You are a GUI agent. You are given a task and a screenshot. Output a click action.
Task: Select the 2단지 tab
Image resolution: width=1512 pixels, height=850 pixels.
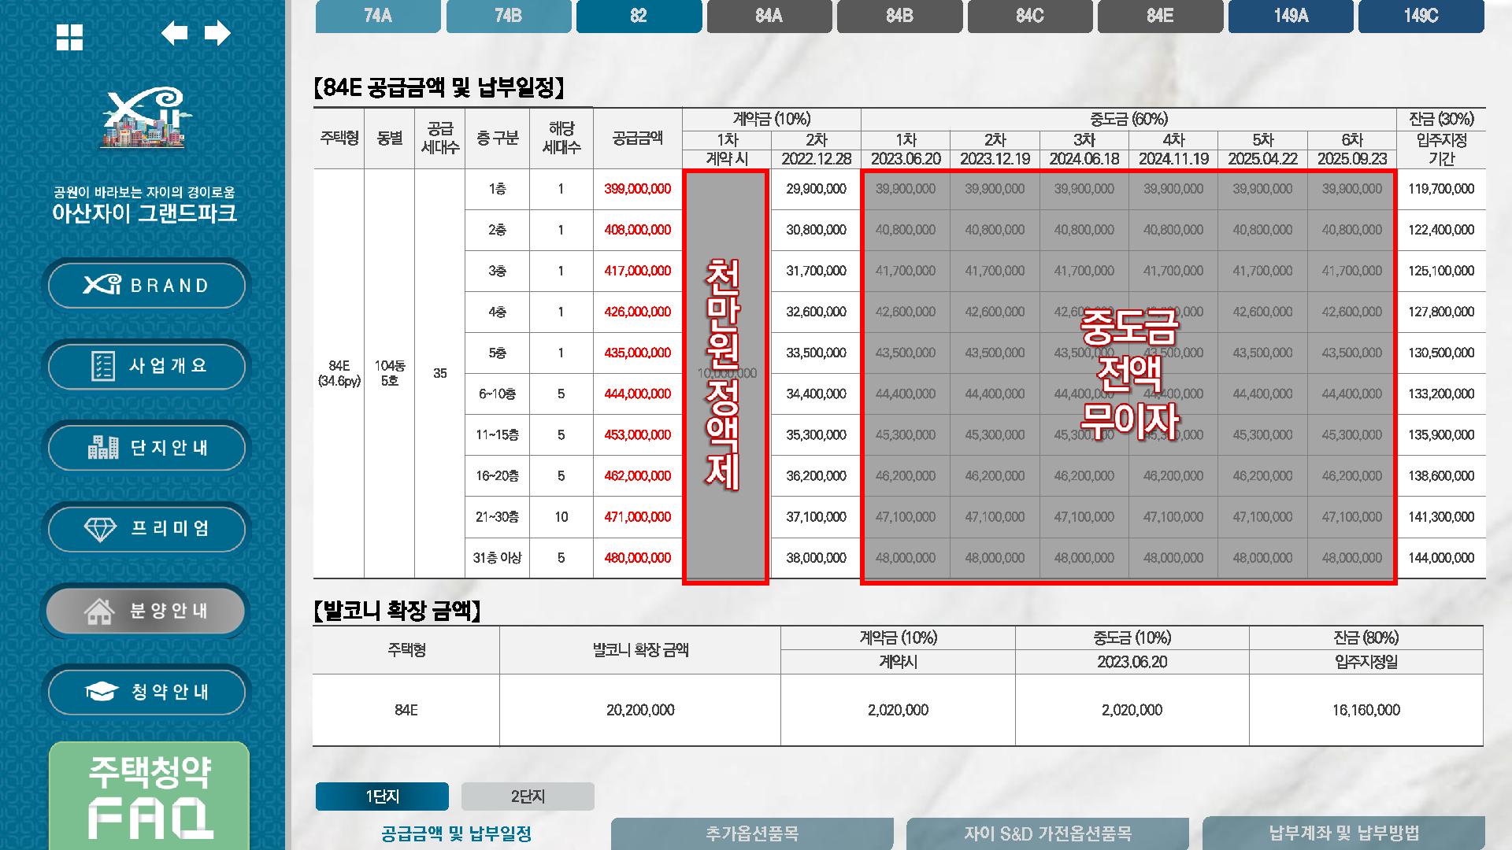[528, 796]
